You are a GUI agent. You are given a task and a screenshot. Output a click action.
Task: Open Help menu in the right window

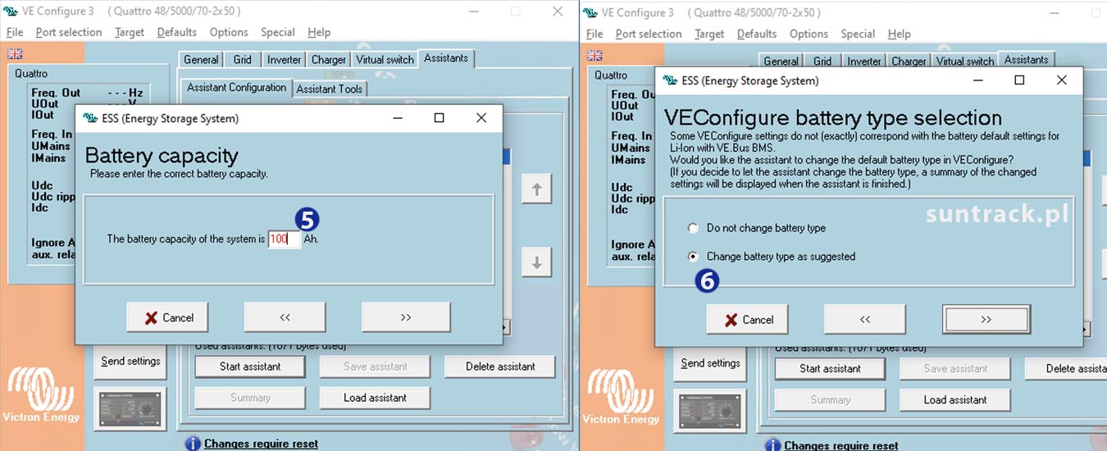(x=899, y=34)
